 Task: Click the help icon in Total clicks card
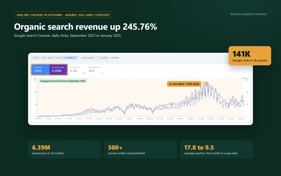(47, 73)
